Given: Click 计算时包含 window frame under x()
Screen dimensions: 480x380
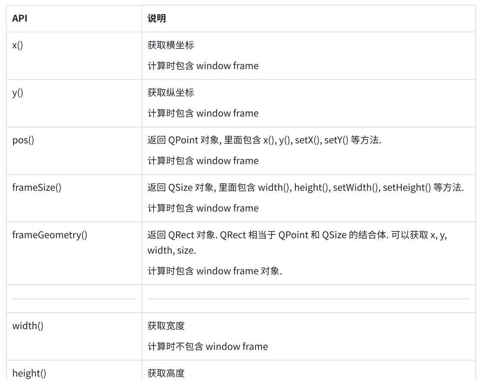Looking at the screenshot, I should click(203, 66).
